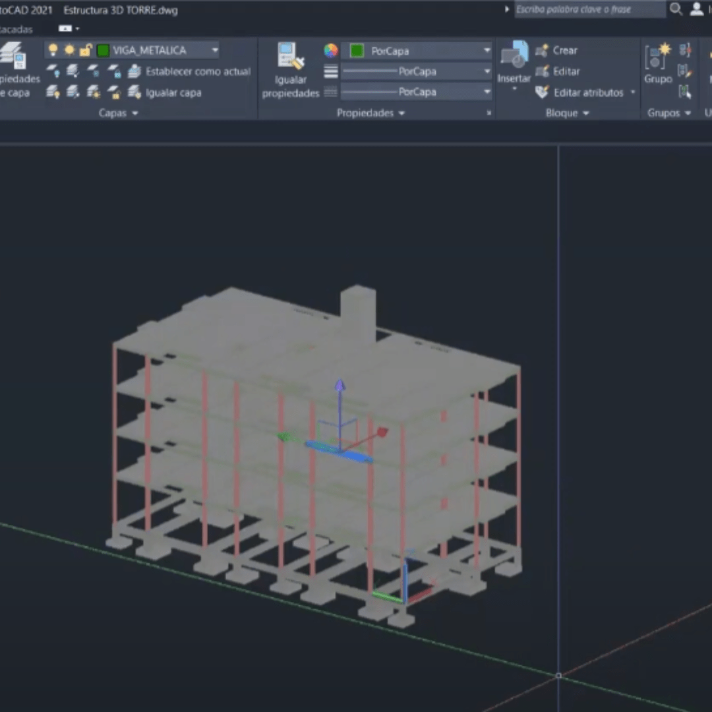This screenshot has height=712, width=712.
Task: Click the Igualar propiedades brush icon
Action: coord(290,57)
